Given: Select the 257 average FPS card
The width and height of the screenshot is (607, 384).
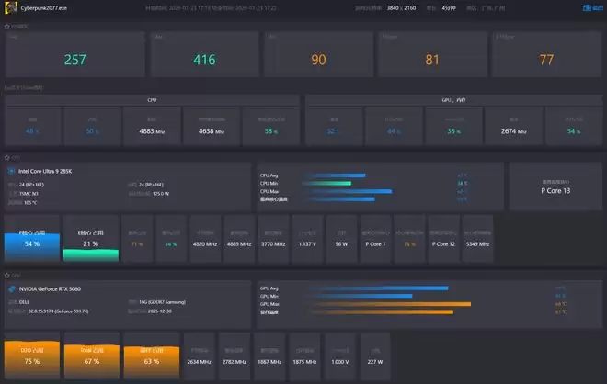Looking at the screenshot, I should click(74, 55).
